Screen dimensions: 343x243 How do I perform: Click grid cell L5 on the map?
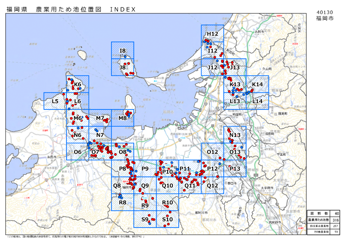tap(55, 101)
